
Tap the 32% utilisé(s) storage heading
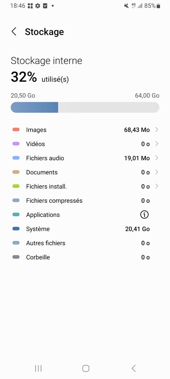pyautogui.click(x=40, y=78)
